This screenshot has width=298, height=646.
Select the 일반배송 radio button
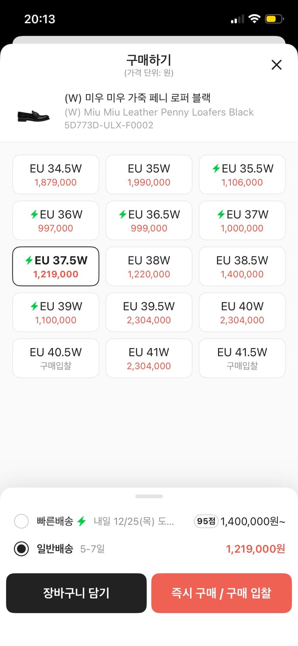click(x=22, y=549)
